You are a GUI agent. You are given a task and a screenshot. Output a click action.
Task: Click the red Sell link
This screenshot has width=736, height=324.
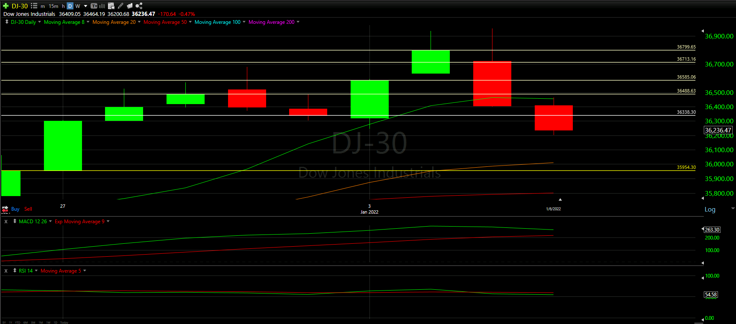coord(28,209)
